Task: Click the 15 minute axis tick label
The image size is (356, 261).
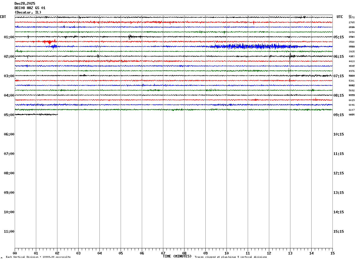Action: click(332, 253)
